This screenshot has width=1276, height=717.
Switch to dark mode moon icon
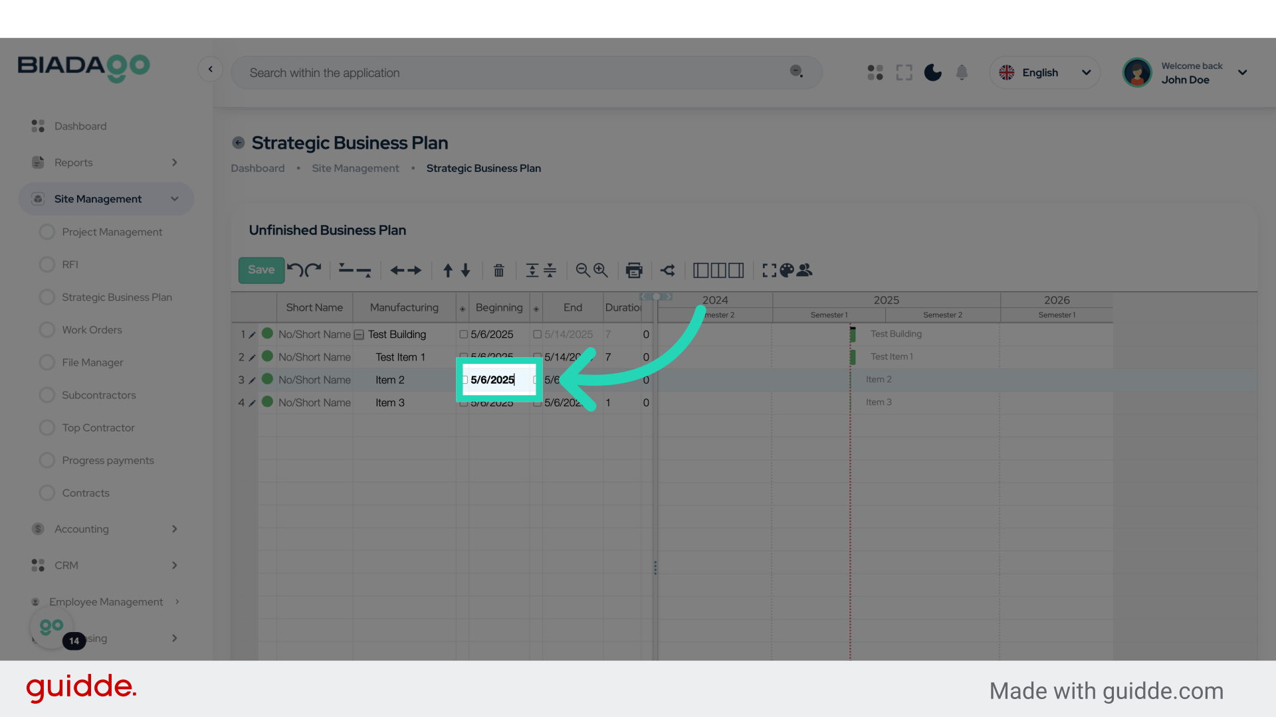[x=933, y=72]
